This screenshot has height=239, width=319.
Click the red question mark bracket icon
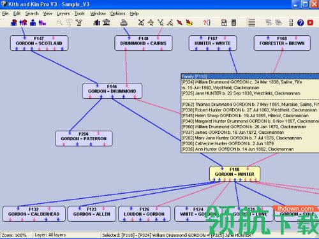click(x=207, y=22)
